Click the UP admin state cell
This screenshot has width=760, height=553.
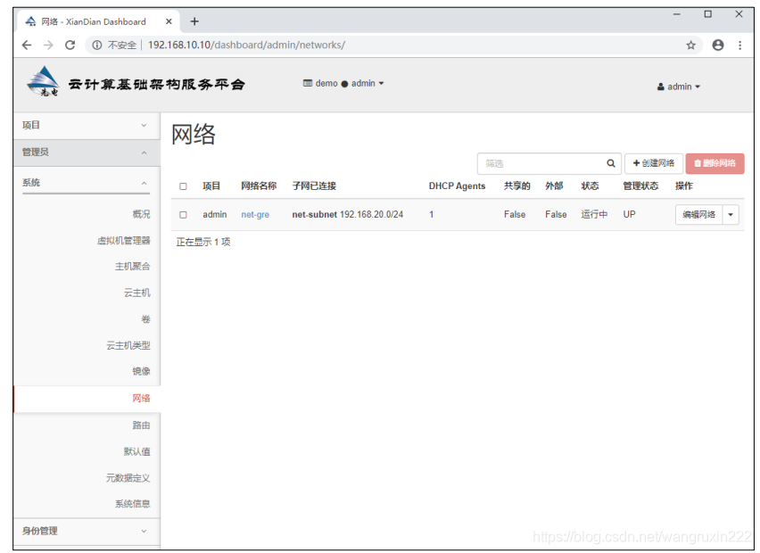[629, 215]
